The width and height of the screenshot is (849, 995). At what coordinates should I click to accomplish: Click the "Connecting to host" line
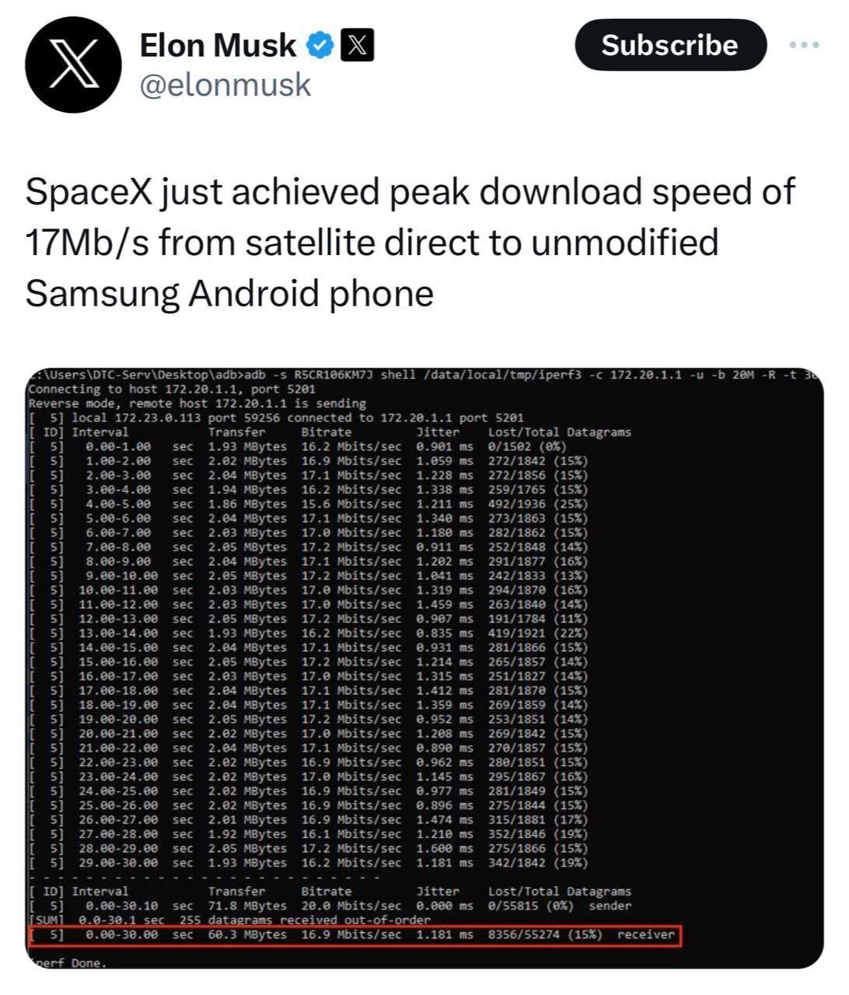(171, 389)
